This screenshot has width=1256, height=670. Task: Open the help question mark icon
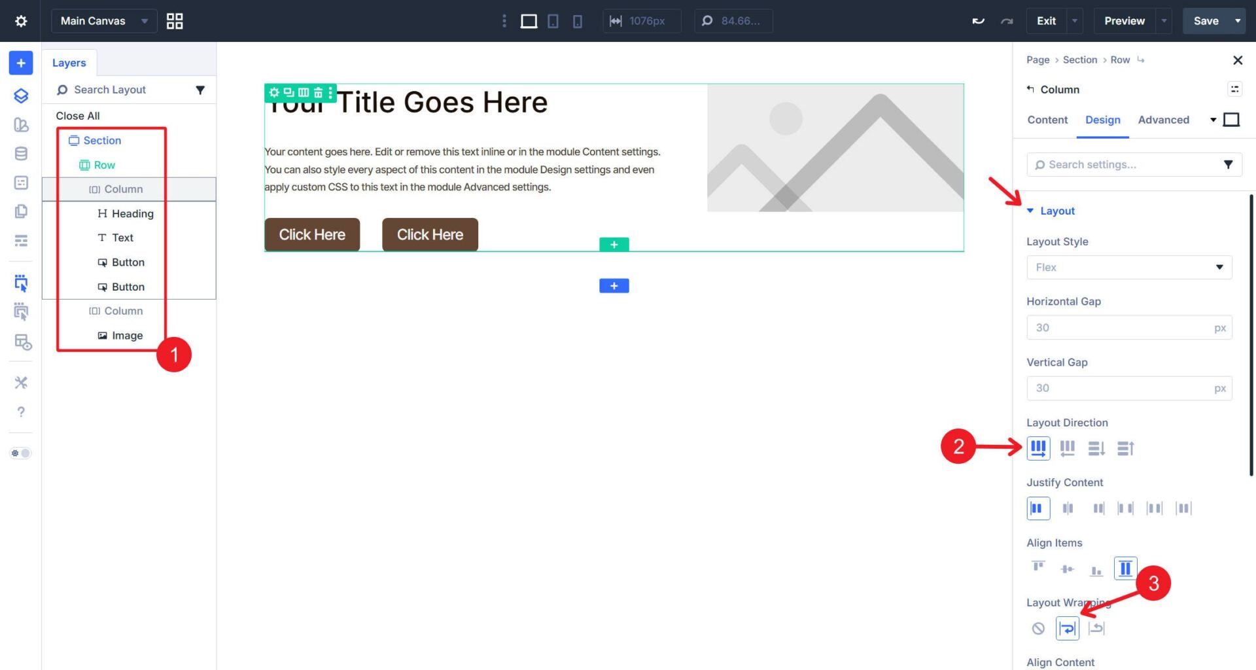[x=21, y=412]
